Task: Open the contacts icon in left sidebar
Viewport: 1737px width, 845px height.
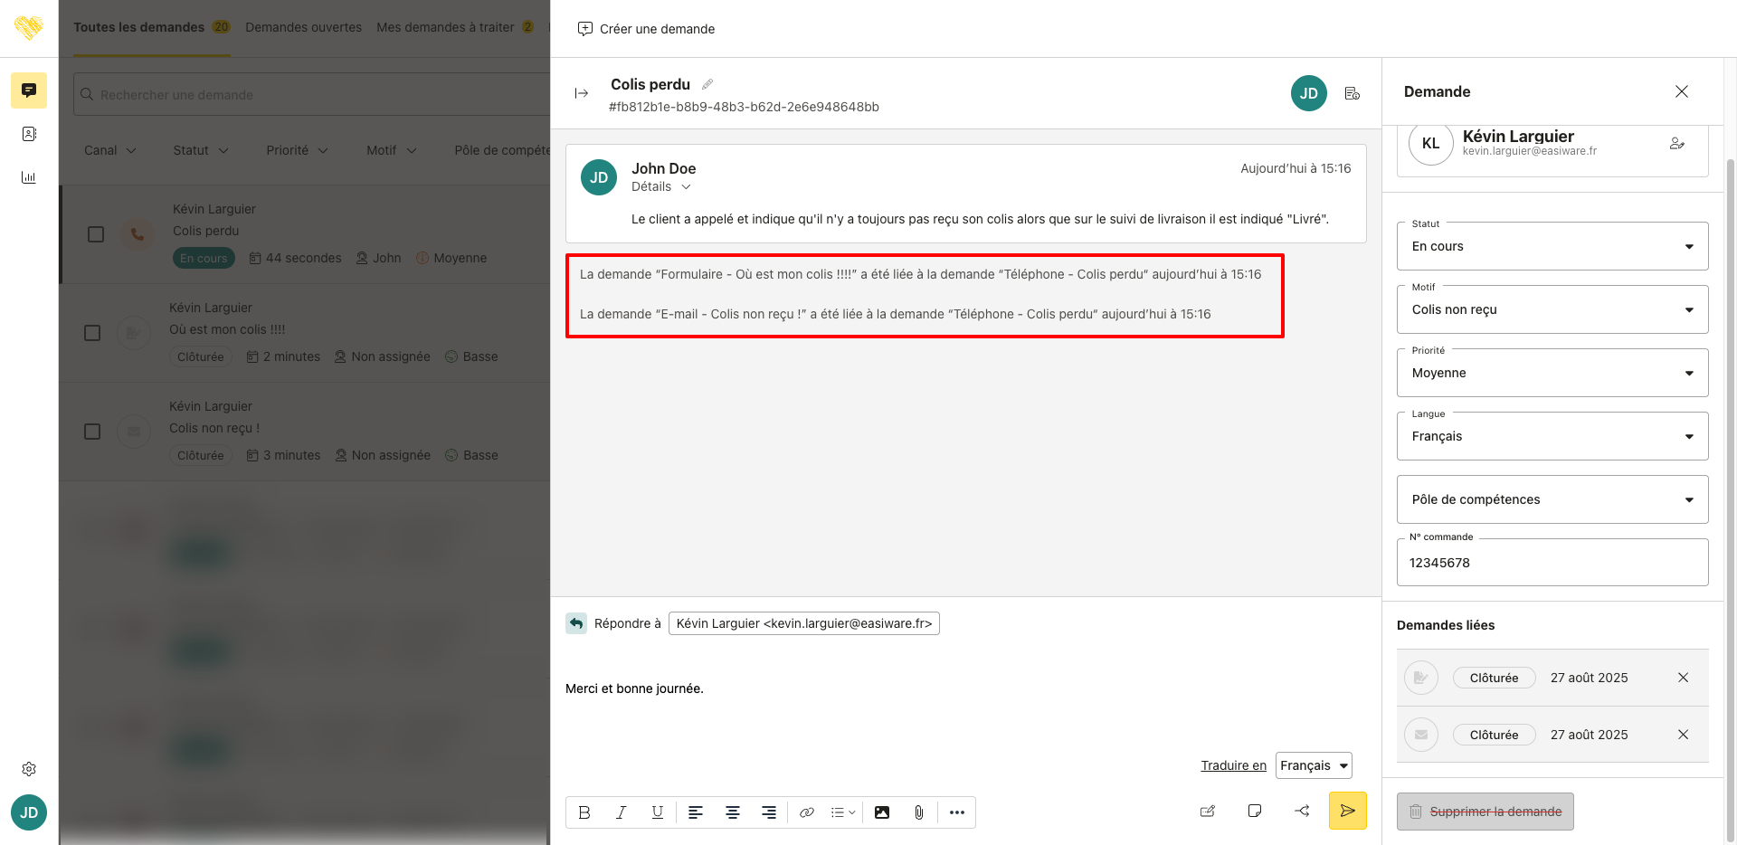Action: click(29, 134)
